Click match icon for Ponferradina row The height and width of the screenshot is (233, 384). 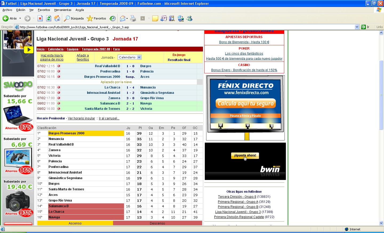(x=59, y=71)
